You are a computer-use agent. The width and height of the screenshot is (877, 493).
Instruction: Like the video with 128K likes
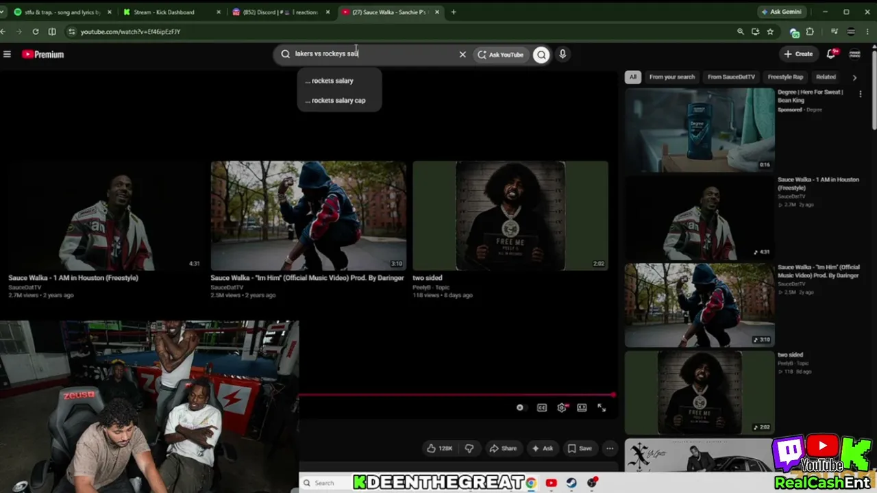click(440, 448)
